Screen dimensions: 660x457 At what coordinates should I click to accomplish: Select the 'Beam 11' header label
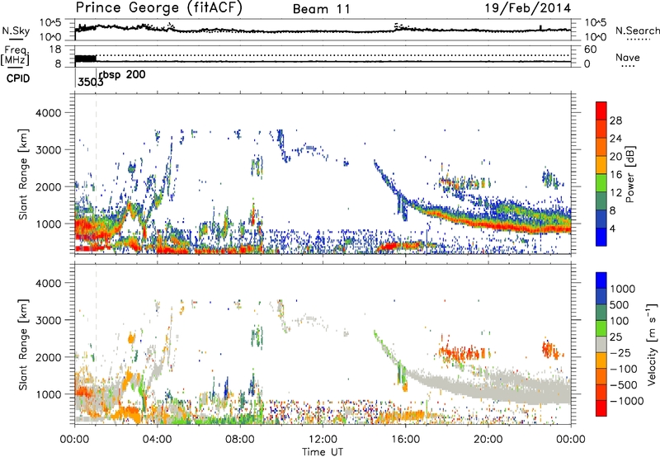click(322, 9)
